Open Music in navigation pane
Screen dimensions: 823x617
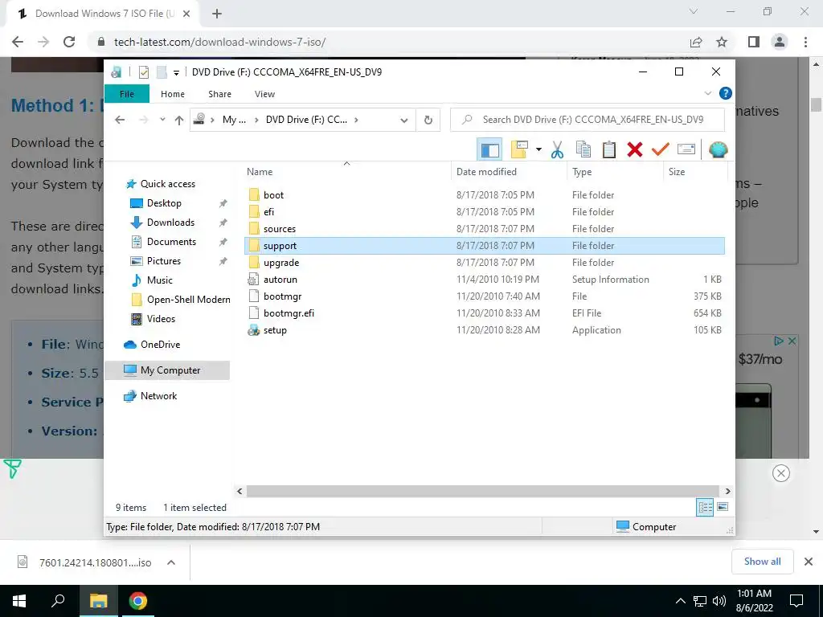pyautogui.click(x=160, y=280)
